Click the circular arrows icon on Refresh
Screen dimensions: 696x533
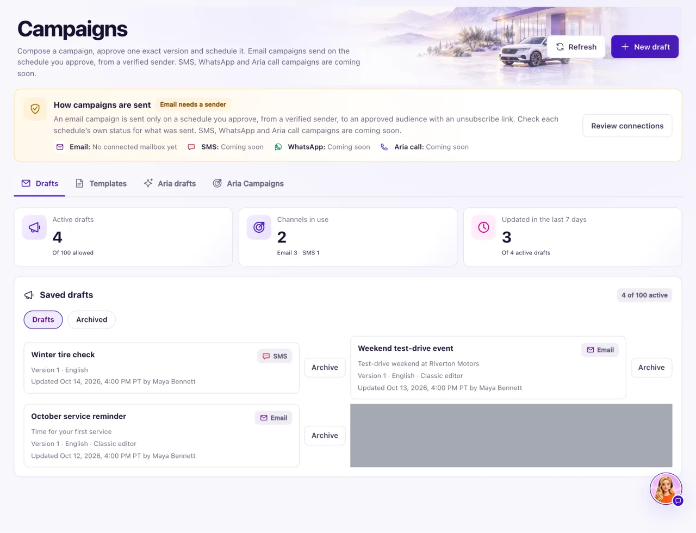point(560,47)
